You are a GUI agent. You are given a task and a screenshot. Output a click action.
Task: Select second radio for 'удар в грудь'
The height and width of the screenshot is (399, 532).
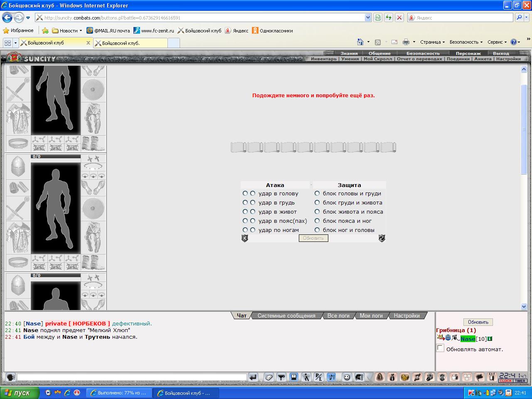(x=253, y=202)
